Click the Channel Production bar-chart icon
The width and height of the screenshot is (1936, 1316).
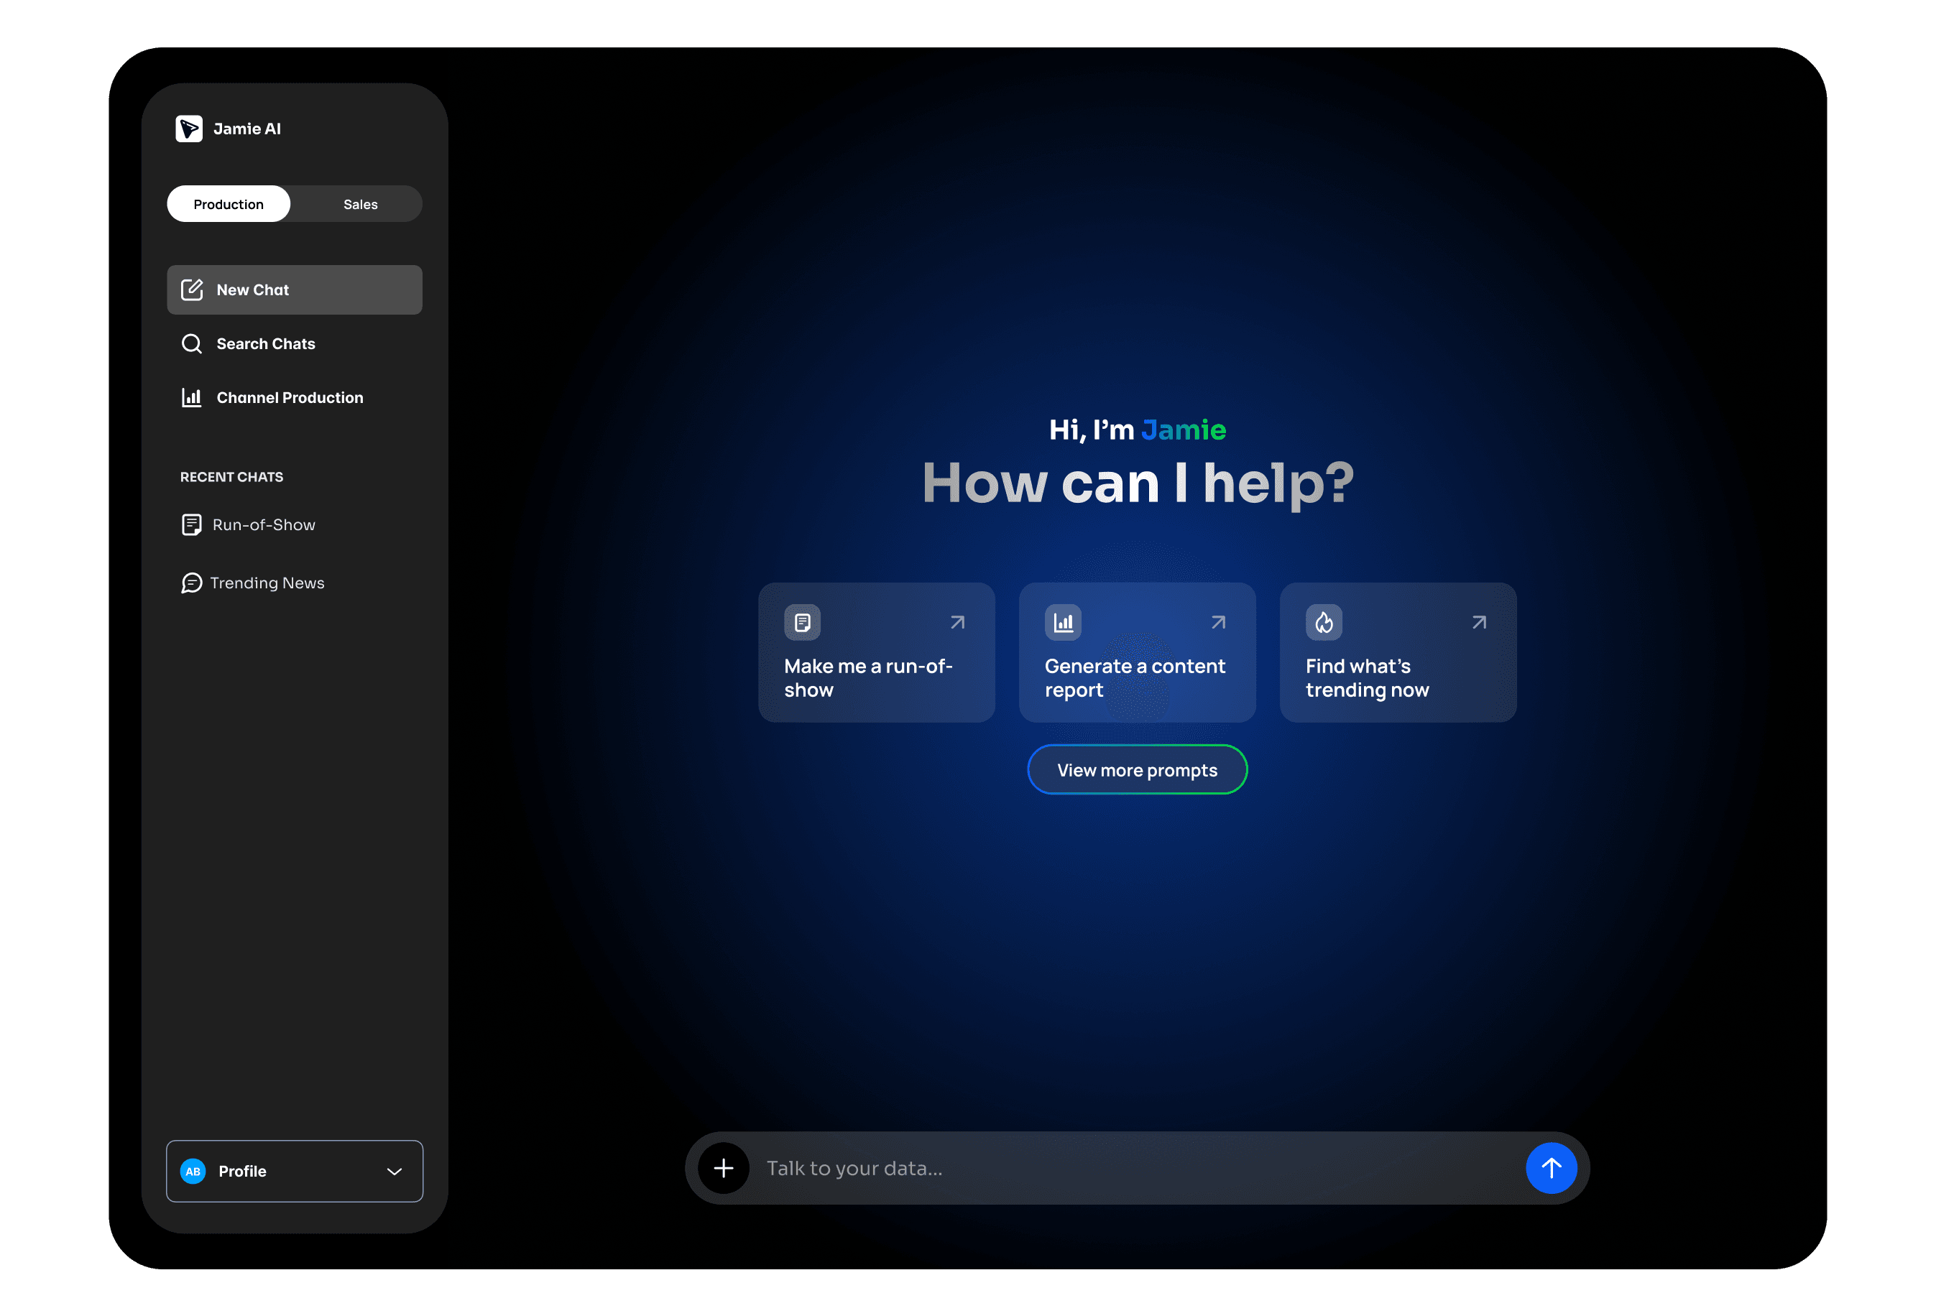192,397
